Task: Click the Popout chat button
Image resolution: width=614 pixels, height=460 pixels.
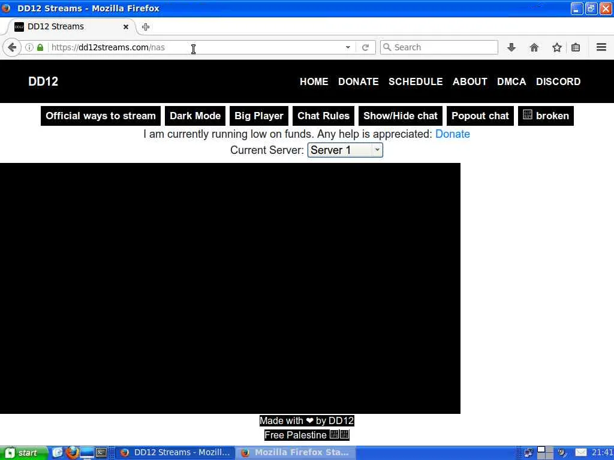Action: [x=480, y=116]
